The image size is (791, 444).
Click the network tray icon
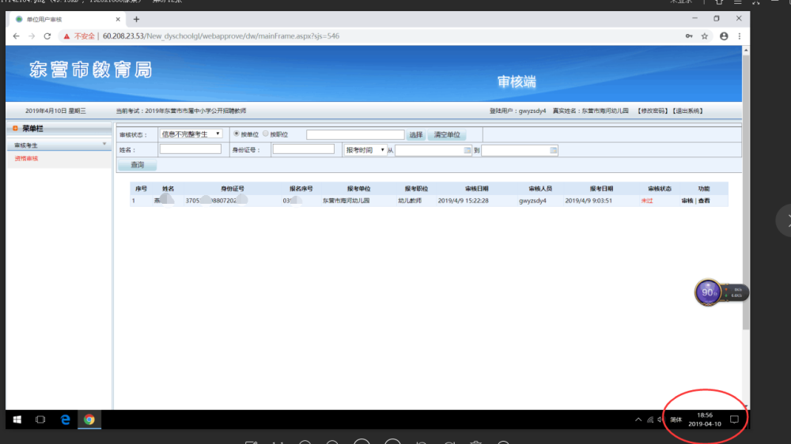pos(650,420)
